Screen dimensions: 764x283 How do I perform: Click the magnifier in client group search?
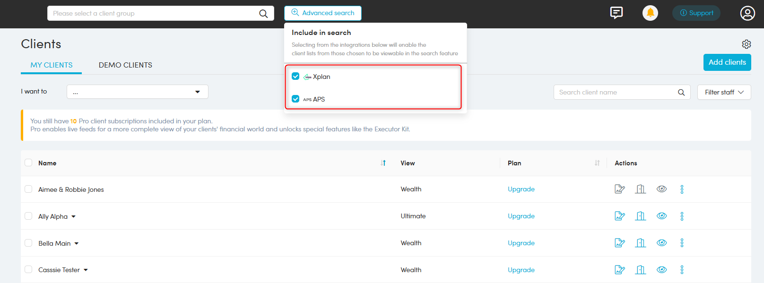point(263,14)
